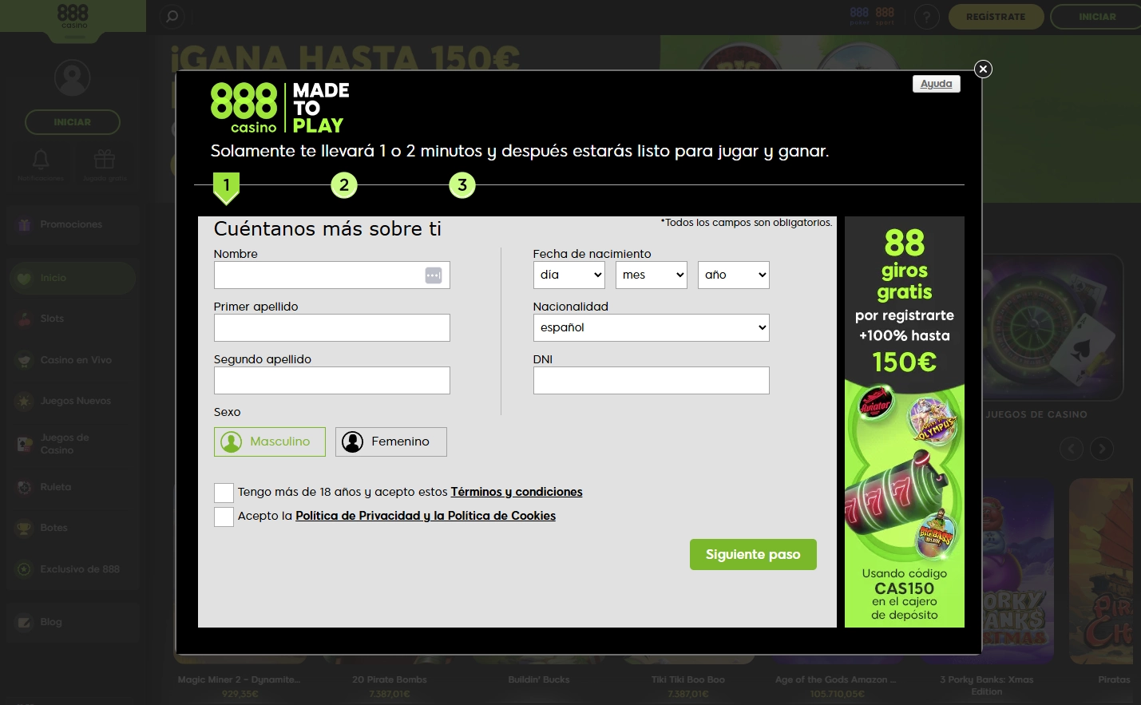Open Casino en Vivo in the sidebar
This screenshot has width=1141, height=705.
[73, 360]
